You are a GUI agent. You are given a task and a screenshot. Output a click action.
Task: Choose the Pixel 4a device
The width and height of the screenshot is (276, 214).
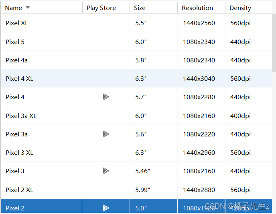(136, 60)
